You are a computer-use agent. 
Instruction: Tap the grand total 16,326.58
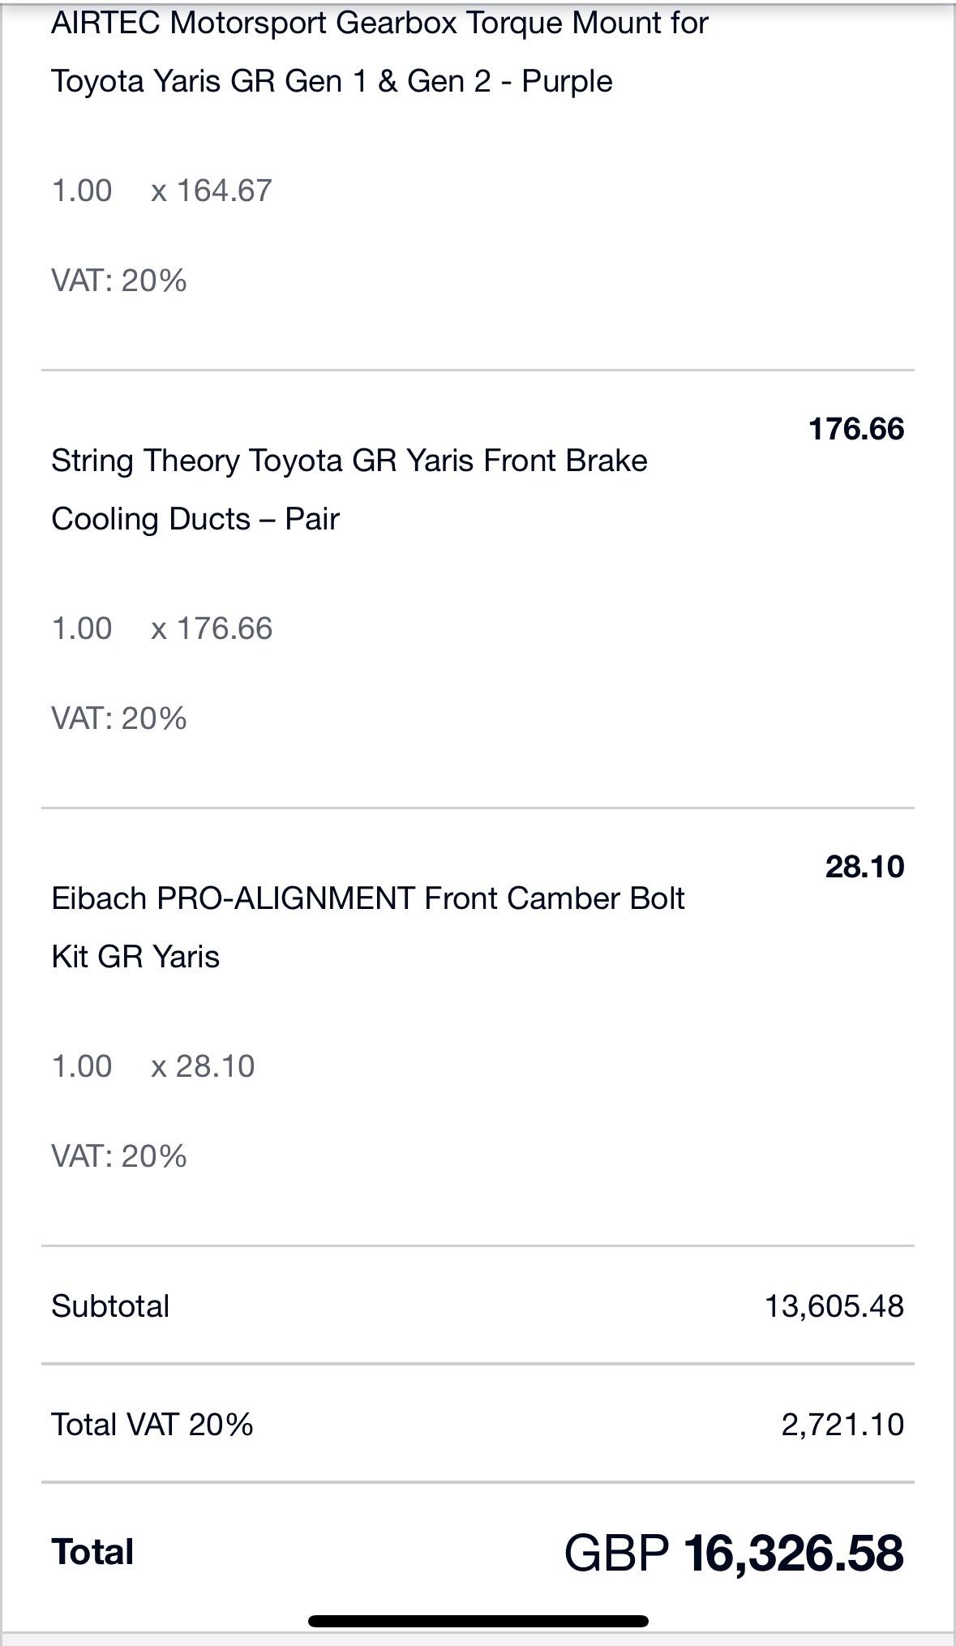[x=794, y=1553]
